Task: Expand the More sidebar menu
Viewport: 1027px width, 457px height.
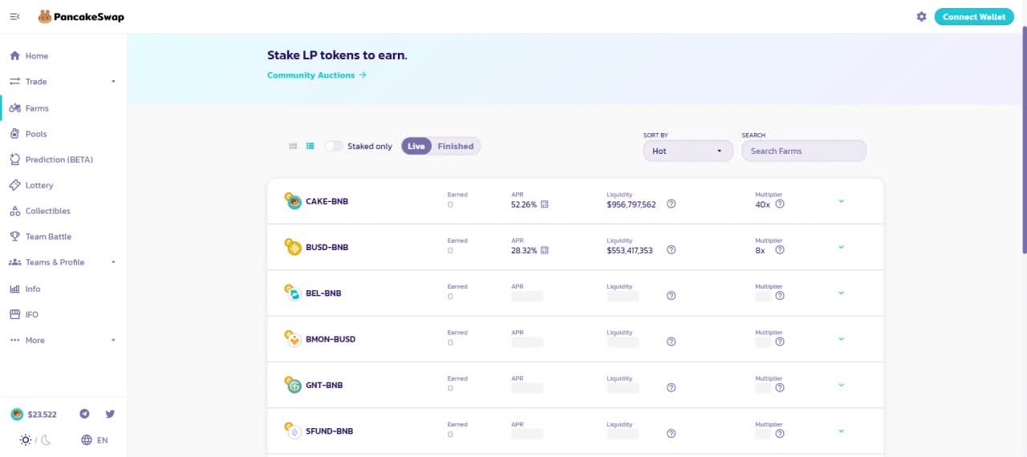Action: [x=63, y=340]
